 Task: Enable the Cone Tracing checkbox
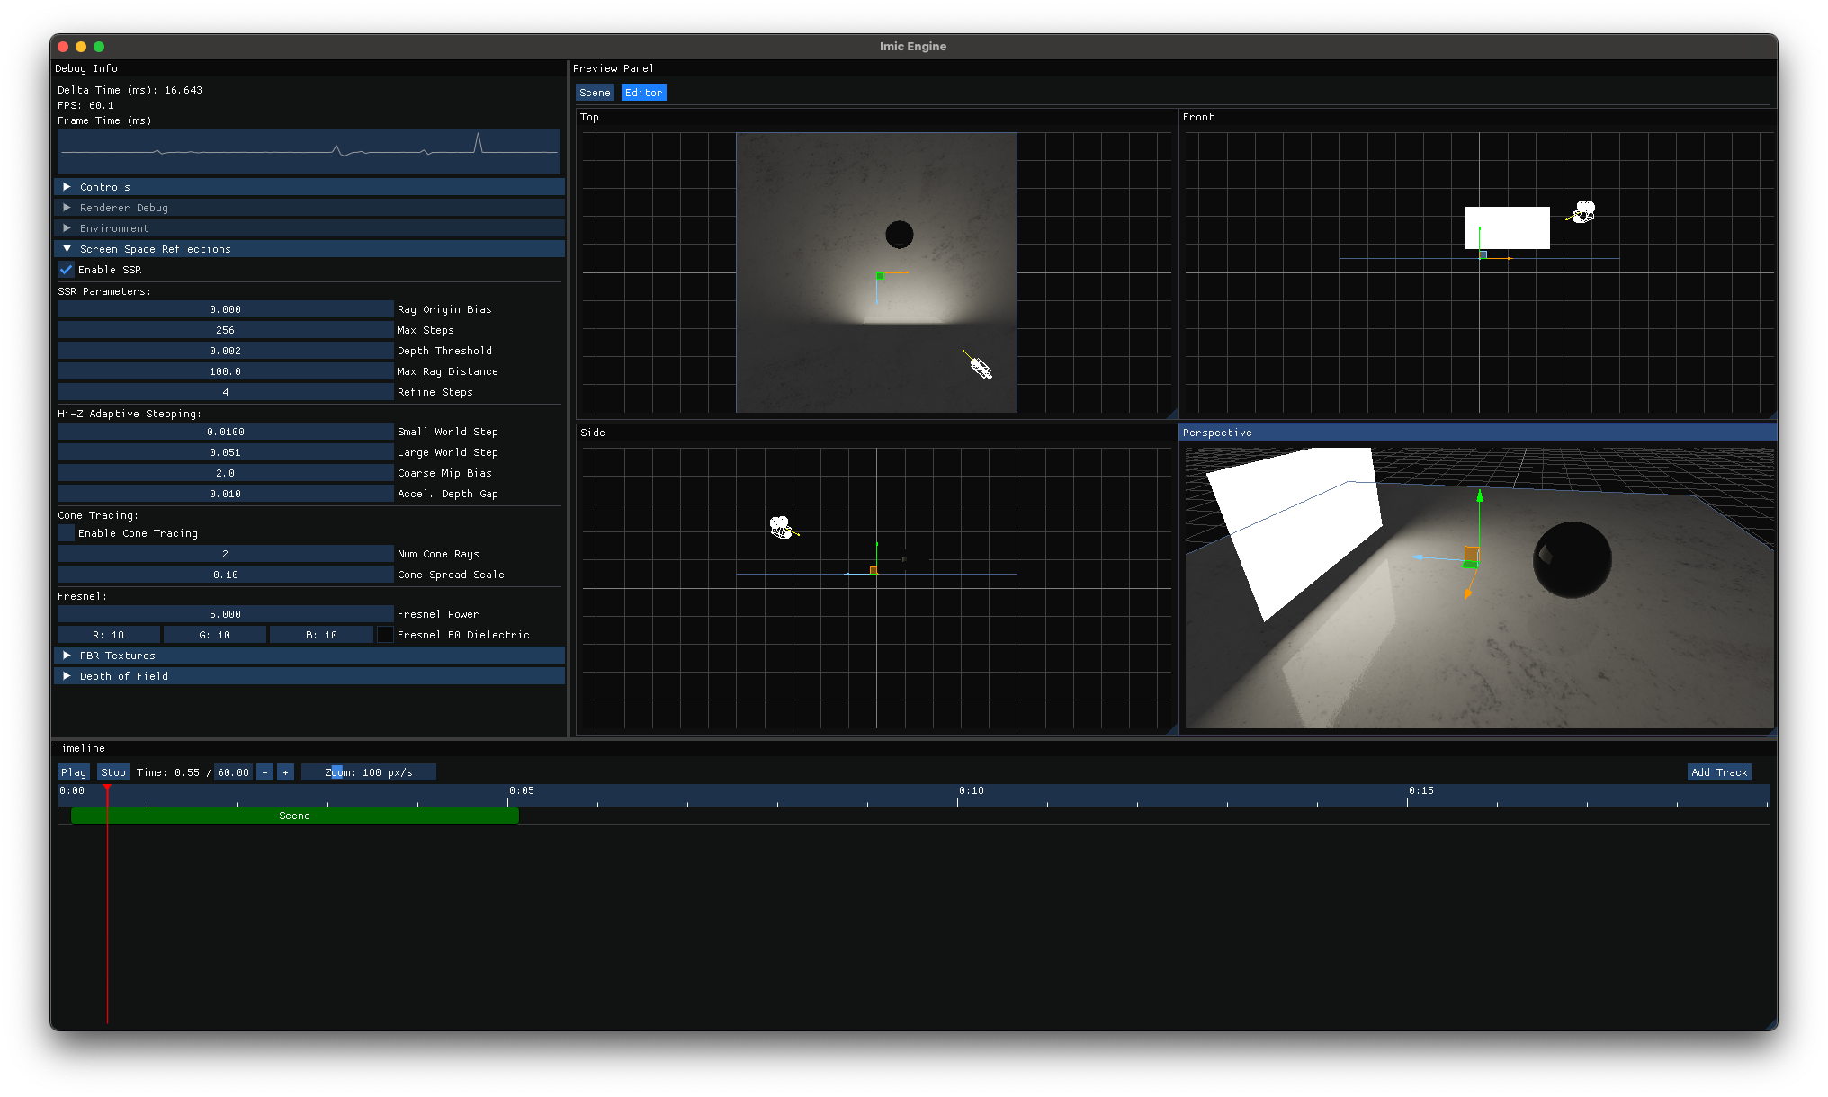pos(67,533)
